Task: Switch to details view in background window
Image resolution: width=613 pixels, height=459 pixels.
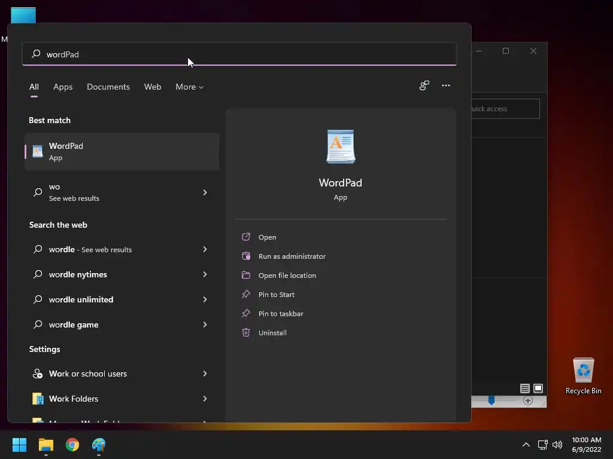Action: pos(524,388)
